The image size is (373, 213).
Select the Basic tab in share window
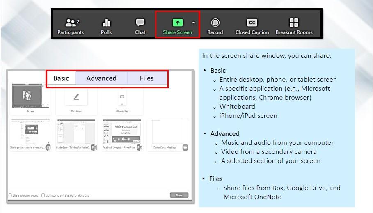[x=61, y=78]
